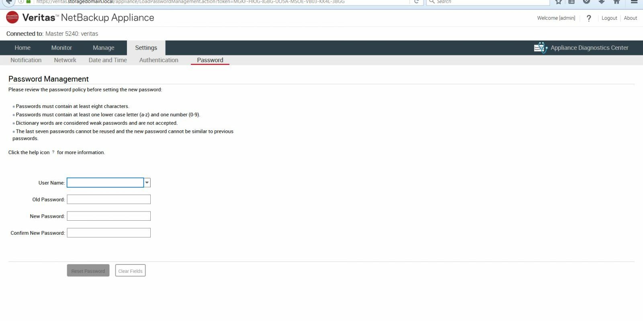Click the Old Password field
643x321 pixels.
click(x=109, y=199)
